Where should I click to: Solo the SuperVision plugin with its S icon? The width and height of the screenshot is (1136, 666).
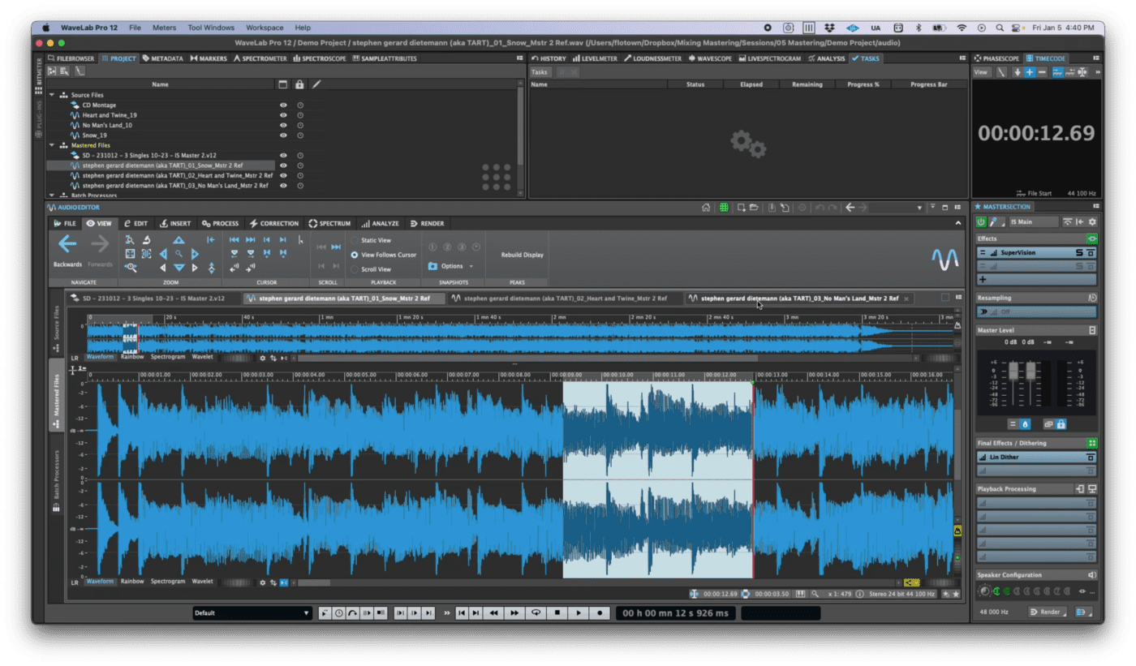click(1080, 252)
